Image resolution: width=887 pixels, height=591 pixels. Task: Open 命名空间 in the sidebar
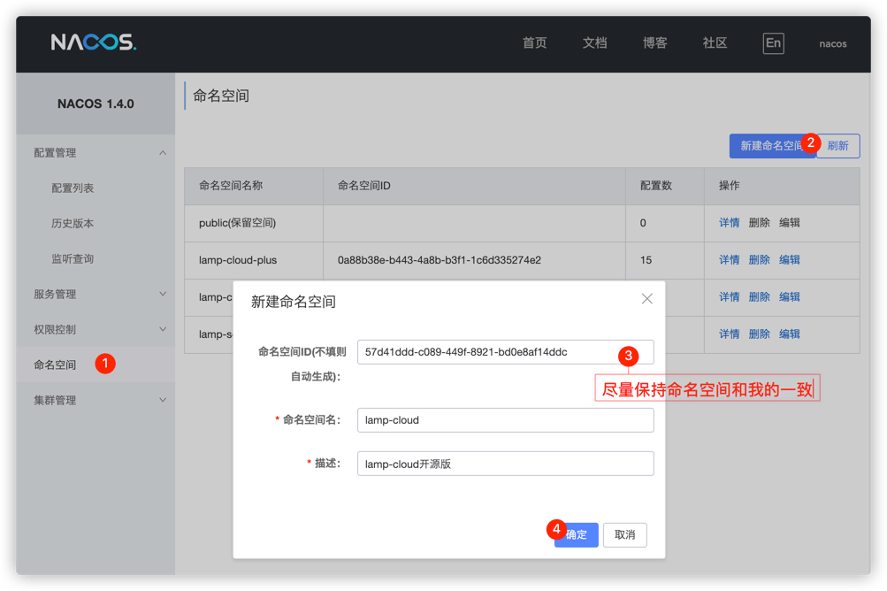(x=55, y=365)
